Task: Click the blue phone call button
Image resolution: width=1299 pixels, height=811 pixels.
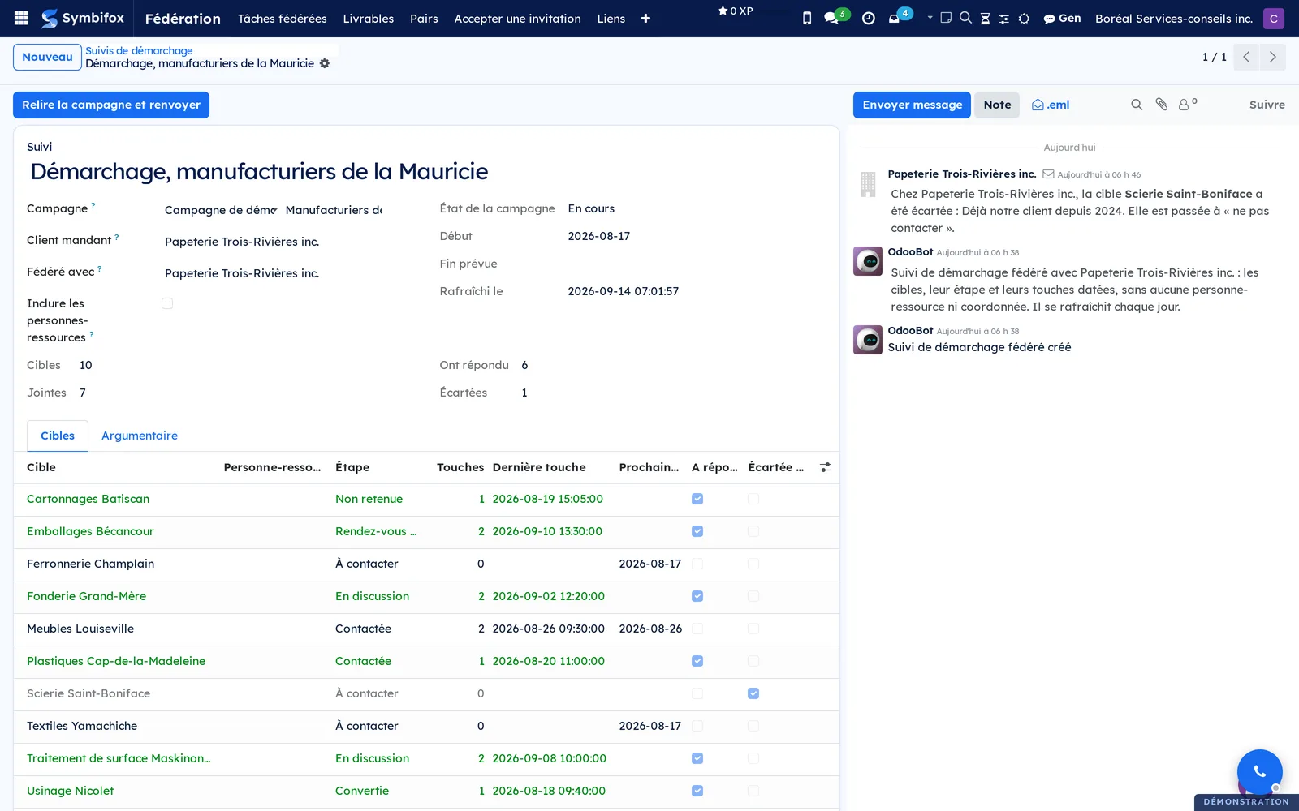Action: 1259,772
